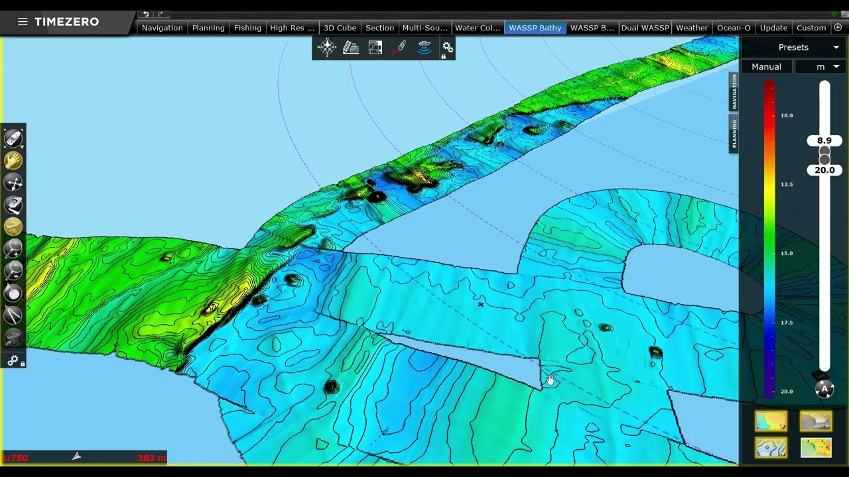Open the Dual WASSP workspace tab
849x477 pixels.
tap(645, 28)
